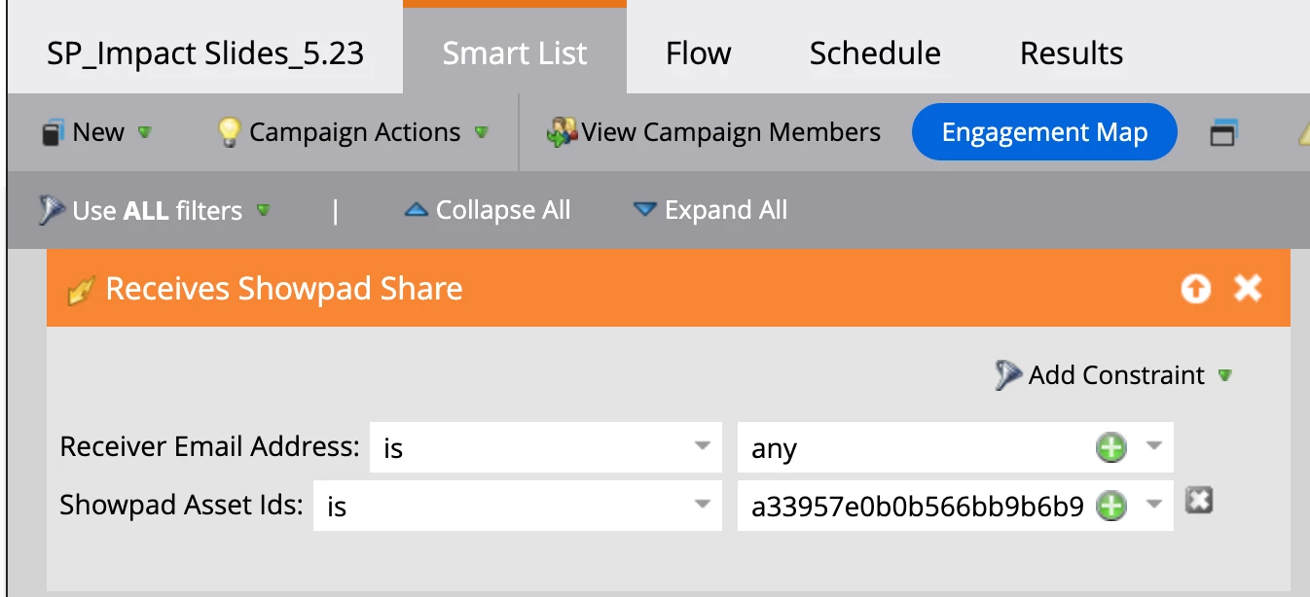The height and width of the screenshot is (597, 1310).
Task: Open the Add Constraint dropdown
Action: coord(1115,375)
